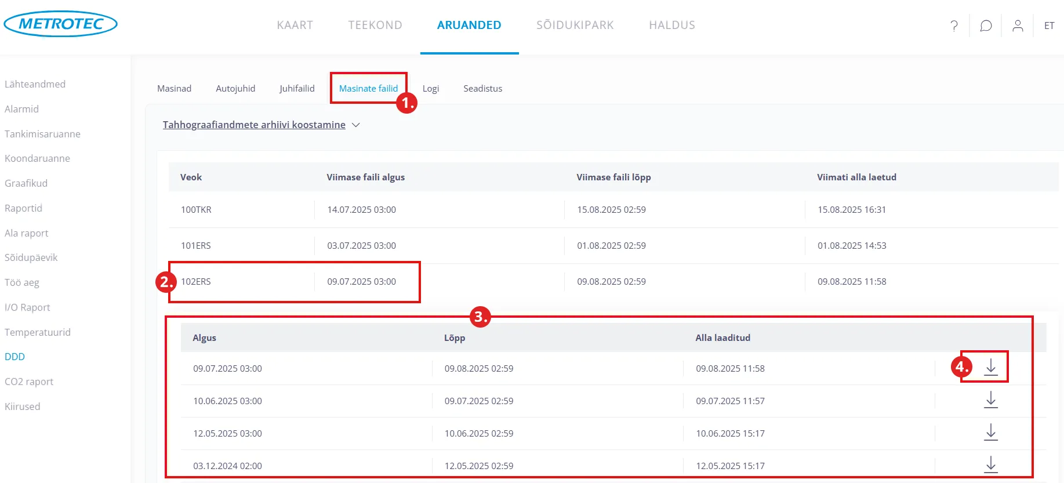Open the chat message bubble icon

(986, 26)
